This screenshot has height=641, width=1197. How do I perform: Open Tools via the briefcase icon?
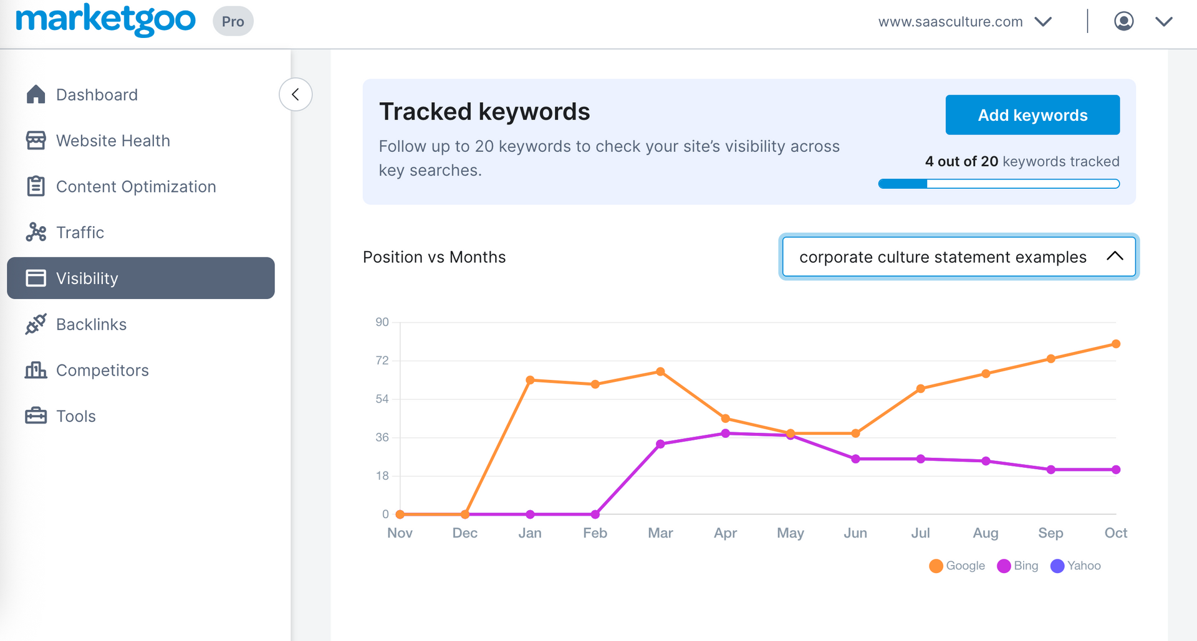pyautogui.click(x=36, y=415)
